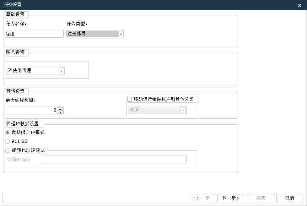Increase the max thread count with up arrow
The height and width of the screenshot is (206, 307).
[60, 109]
